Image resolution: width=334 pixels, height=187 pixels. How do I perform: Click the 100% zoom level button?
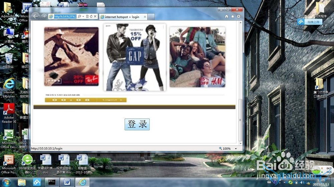[225, 149]
